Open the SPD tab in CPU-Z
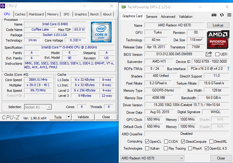Screen dimensions: 233x163 pos(66,14)
